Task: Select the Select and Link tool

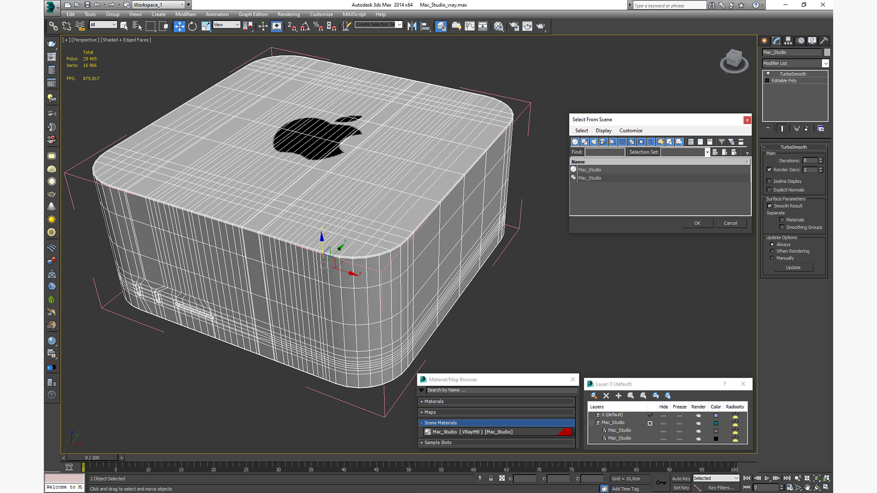Action: [x=53, y=26]
